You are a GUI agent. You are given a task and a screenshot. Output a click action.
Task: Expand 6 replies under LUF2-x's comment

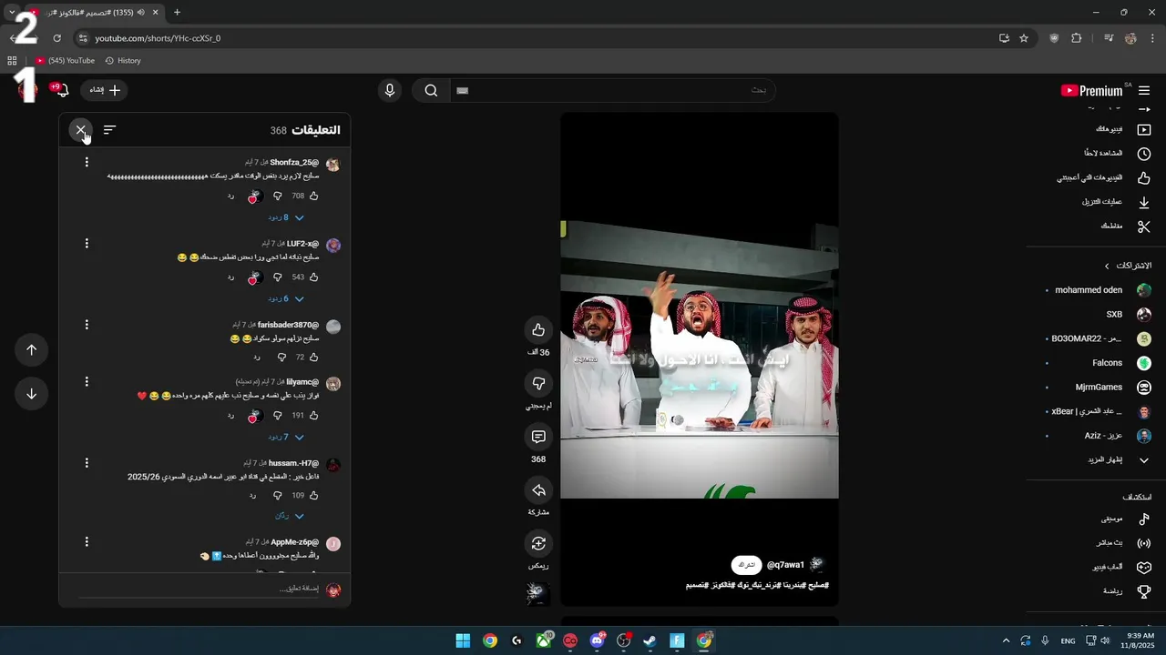pos(286,298)
